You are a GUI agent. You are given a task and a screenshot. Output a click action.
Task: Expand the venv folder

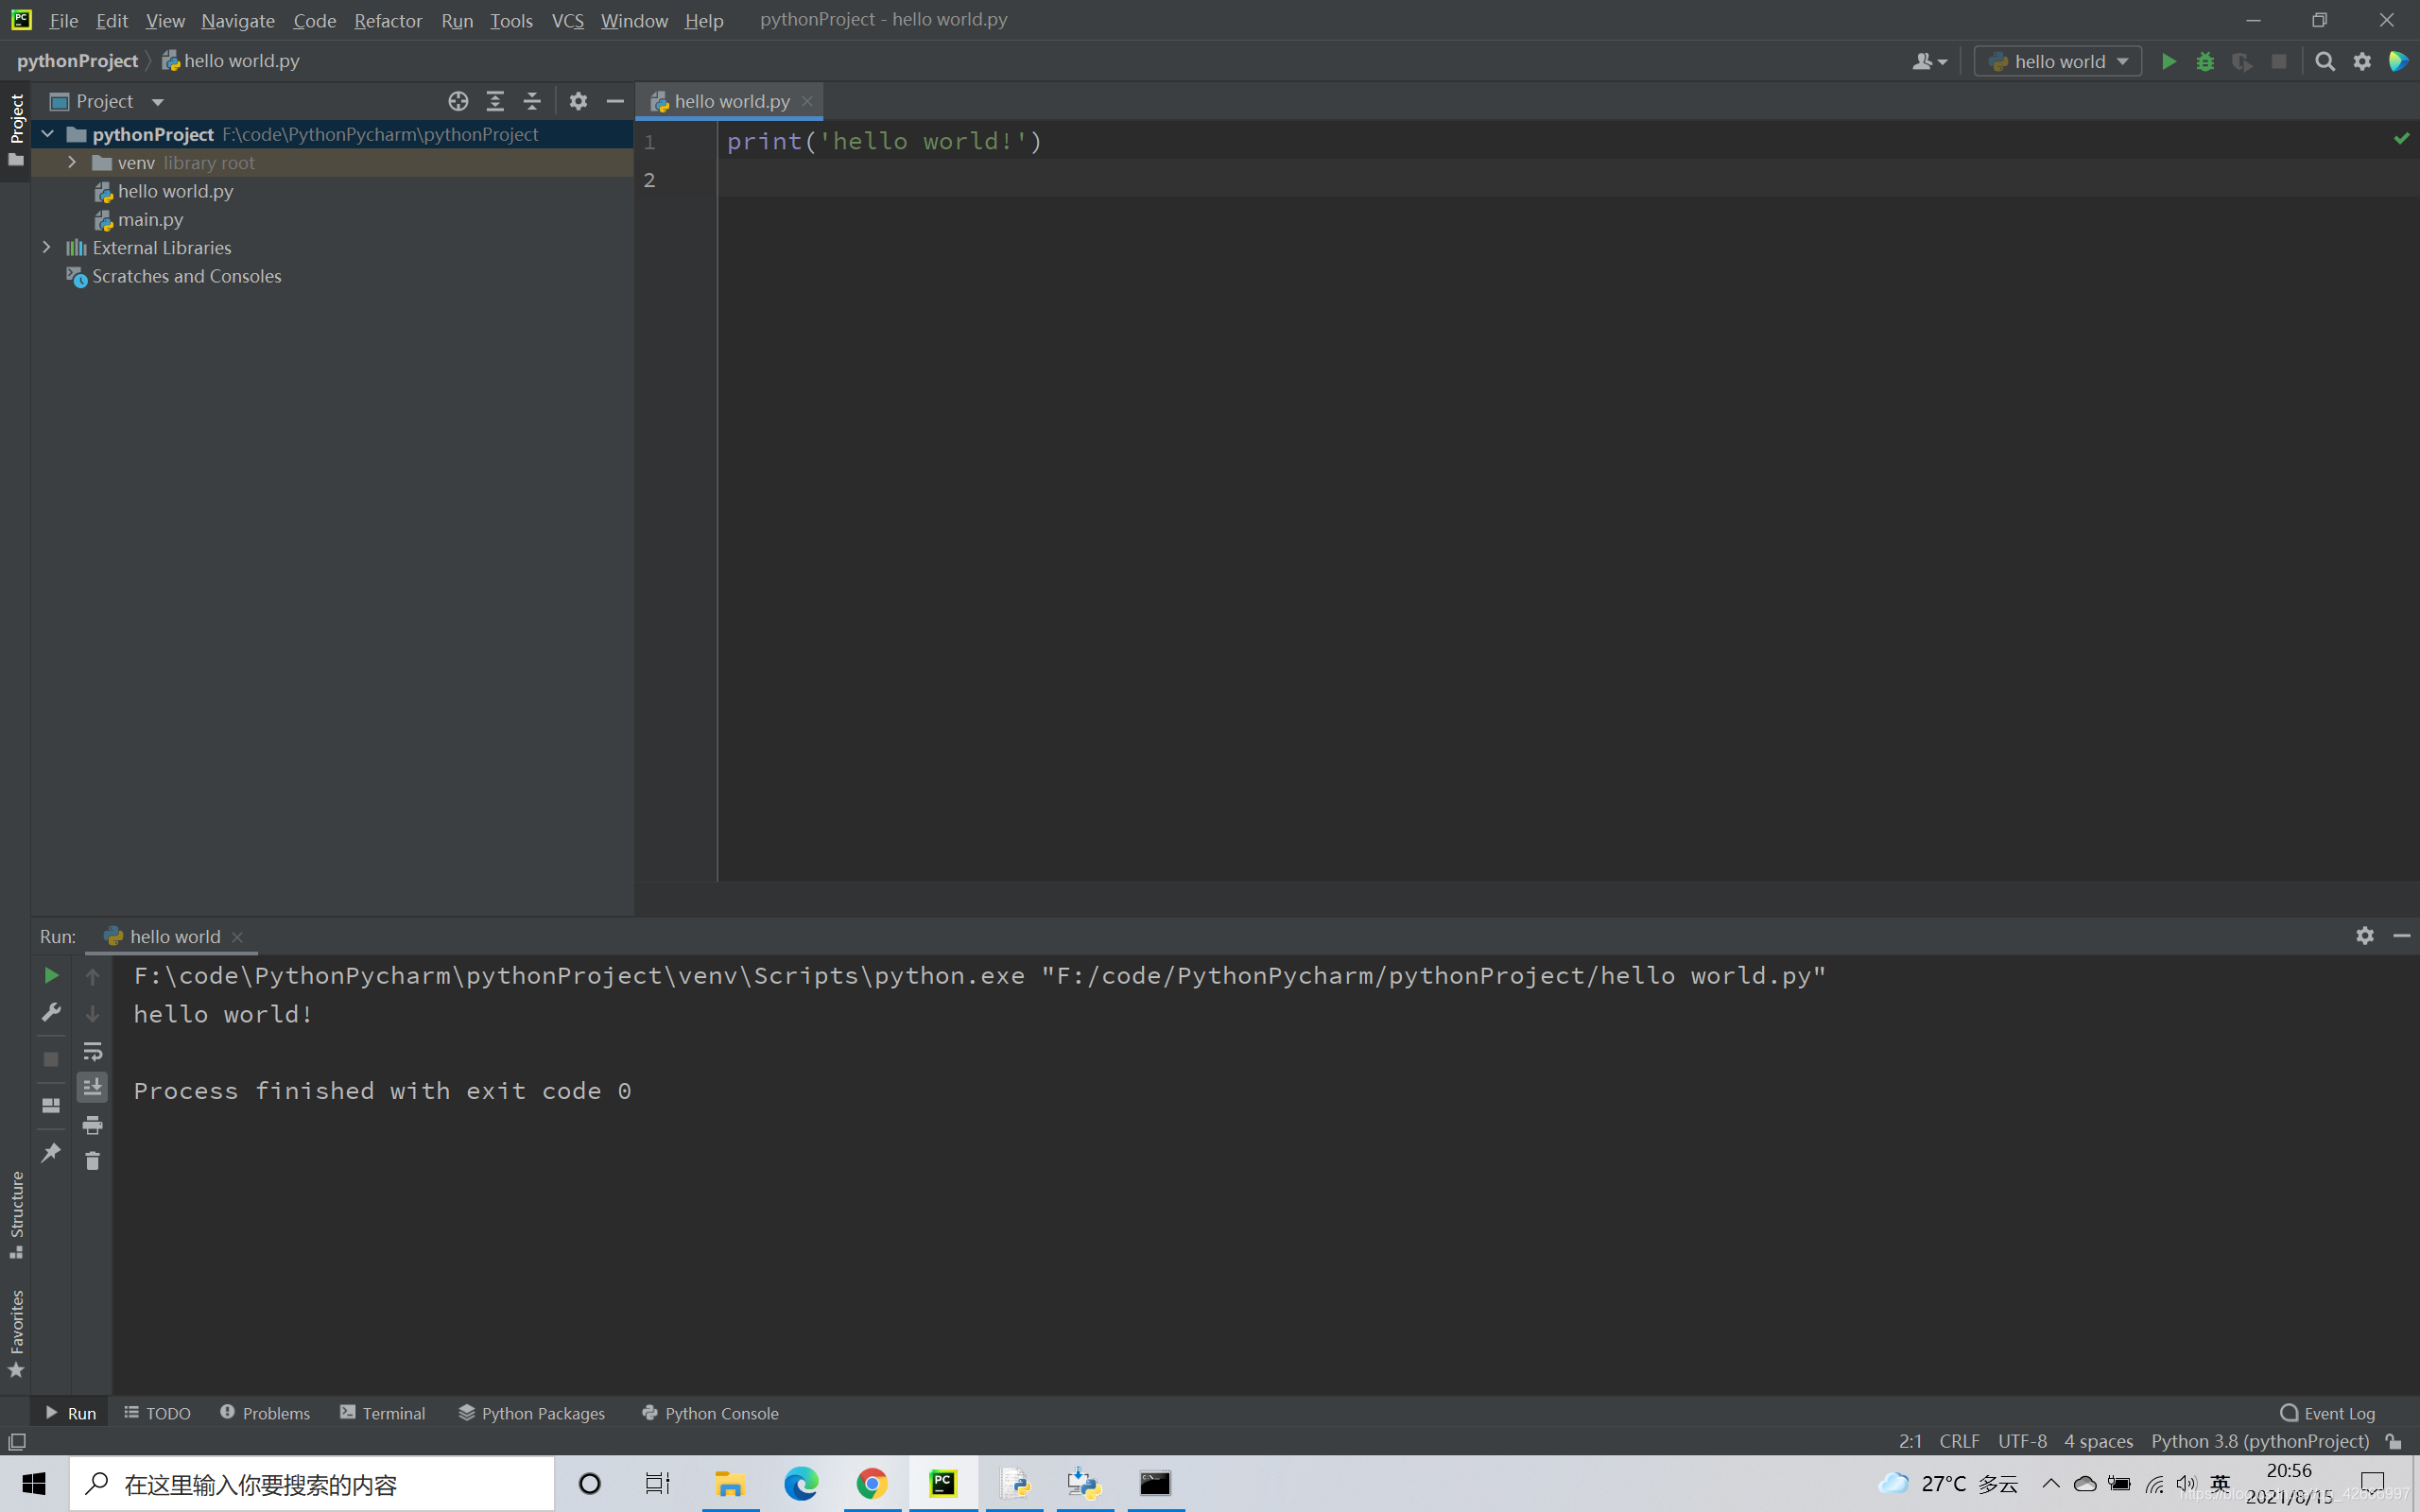tap(72, 162)
